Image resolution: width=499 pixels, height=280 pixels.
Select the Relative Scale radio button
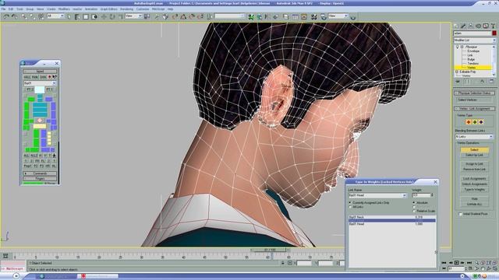pyautogui.click(x=414, y=211)
